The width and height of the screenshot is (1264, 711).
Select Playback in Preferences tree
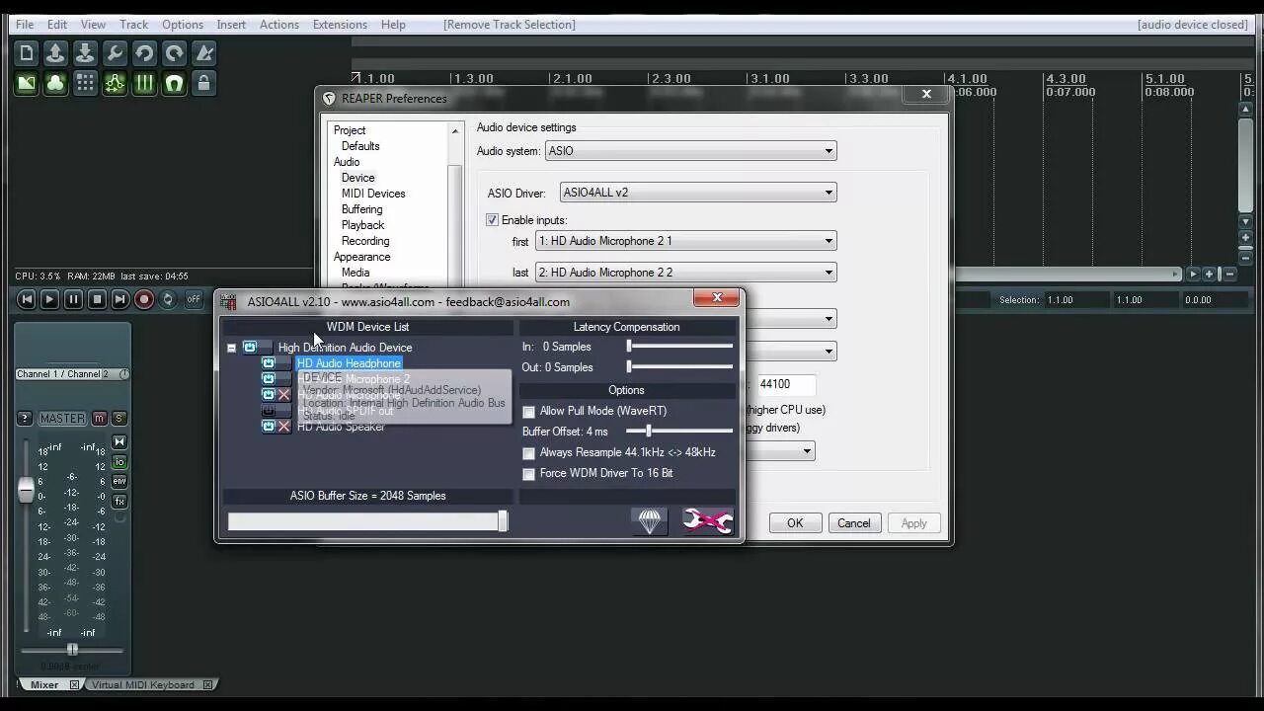(362, 225)
